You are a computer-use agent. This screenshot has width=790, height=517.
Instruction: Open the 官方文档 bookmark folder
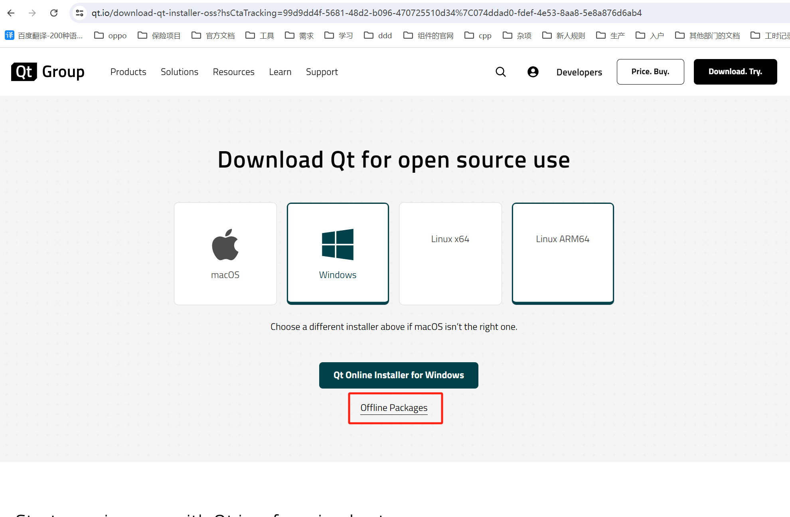pyautogui.click(x=213, y=36)
